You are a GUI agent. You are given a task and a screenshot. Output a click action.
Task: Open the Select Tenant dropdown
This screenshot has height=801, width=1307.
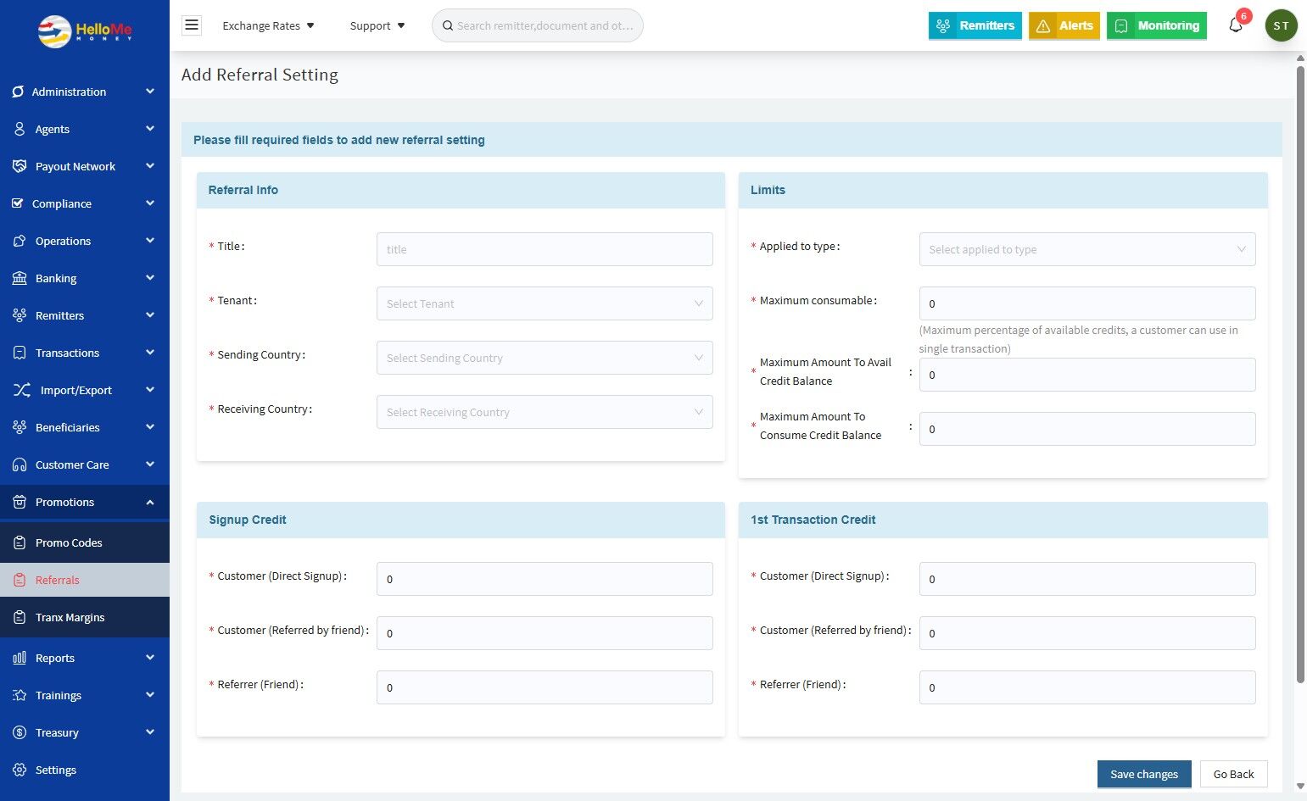point(545,303)
